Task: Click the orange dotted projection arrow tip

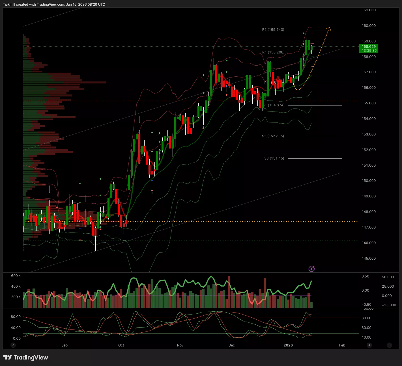Action: 329,28
